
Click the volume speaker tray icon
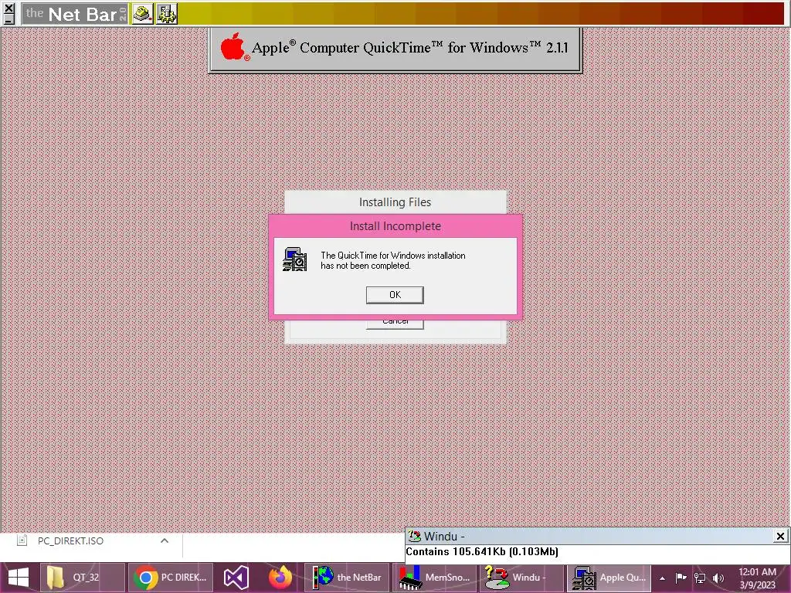tap(718, 578)
